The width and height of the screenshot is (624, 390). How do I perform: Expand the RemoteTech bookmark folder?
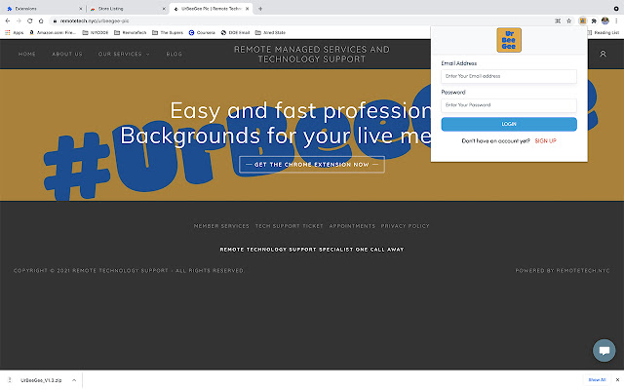[130, 32]
